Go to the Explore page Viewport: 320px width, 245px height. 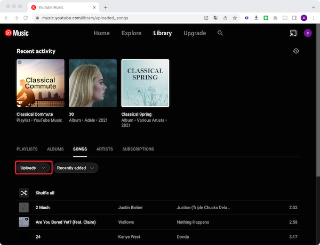coord(131,33)
